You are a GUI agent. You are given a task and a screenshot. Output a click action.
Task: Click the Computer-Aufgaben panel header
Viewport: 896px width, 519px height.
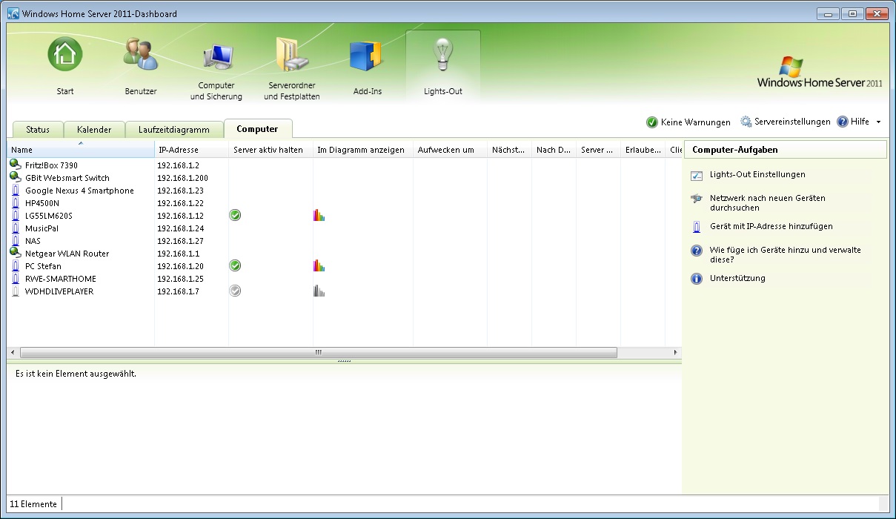tap(785, 150)
